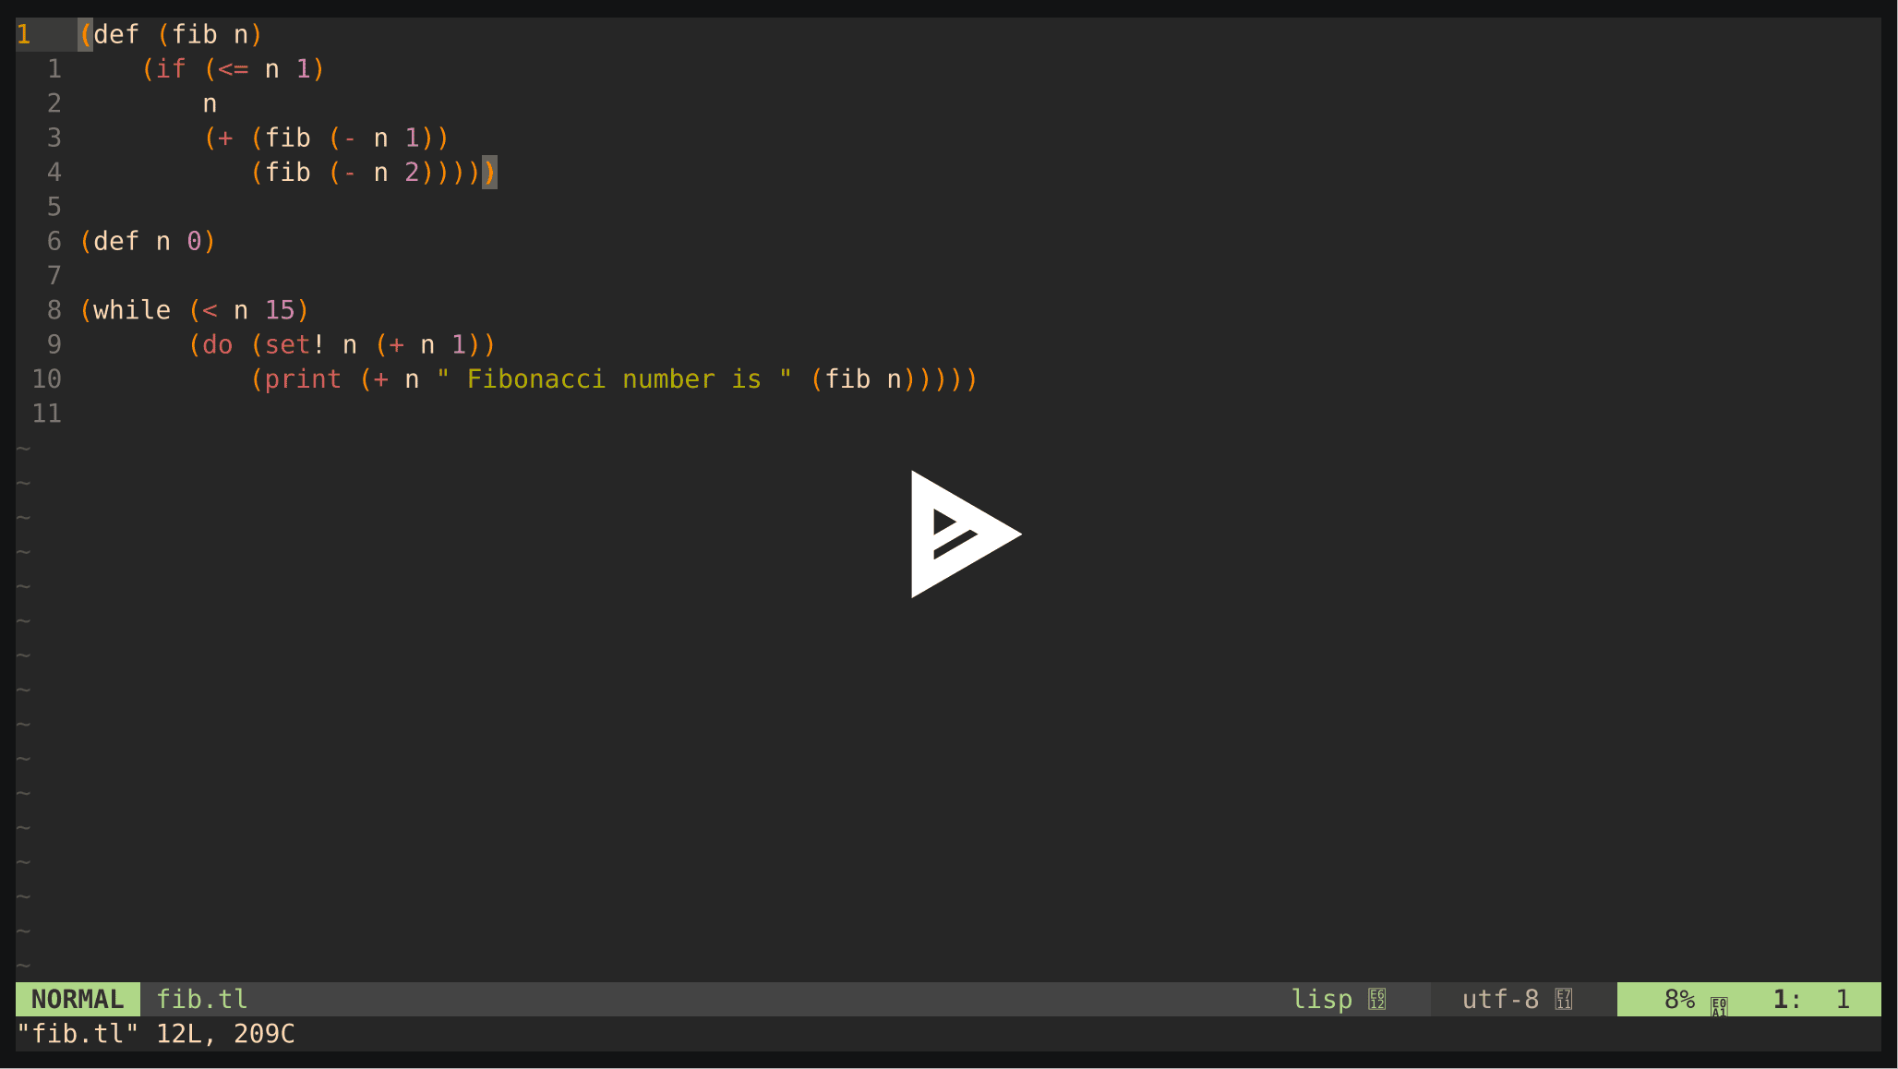The height and width of the screenshot is (1069, 1898).
Task: Click the 8% scroll position indicator
Action: pyautogui.click(x=1679, y=999)
